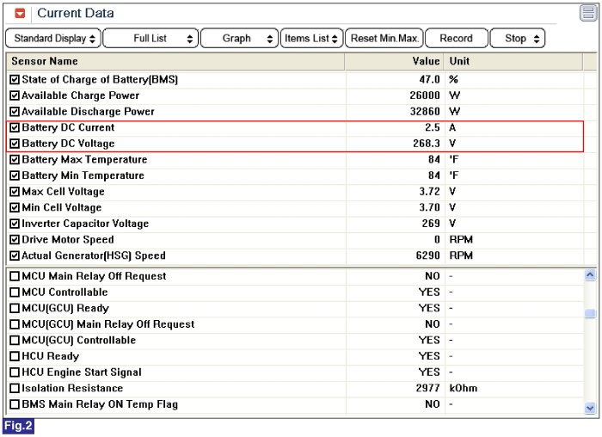The width and height of the screenshot is (602, 437).
Task: Expand the Items List dropdown
Action: point(311,39)
